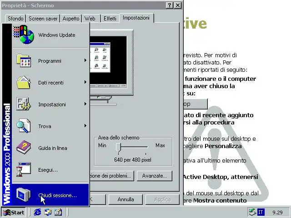This screenshot has height=218, width=291.
Task: Click the Guida in linea book icon
Action: [x=24, y=148]
